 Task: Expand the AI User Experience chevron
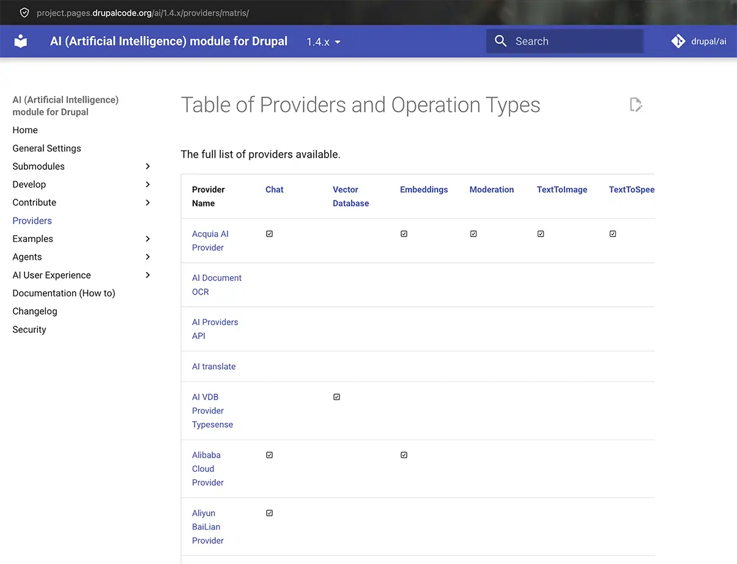(147, 275)
